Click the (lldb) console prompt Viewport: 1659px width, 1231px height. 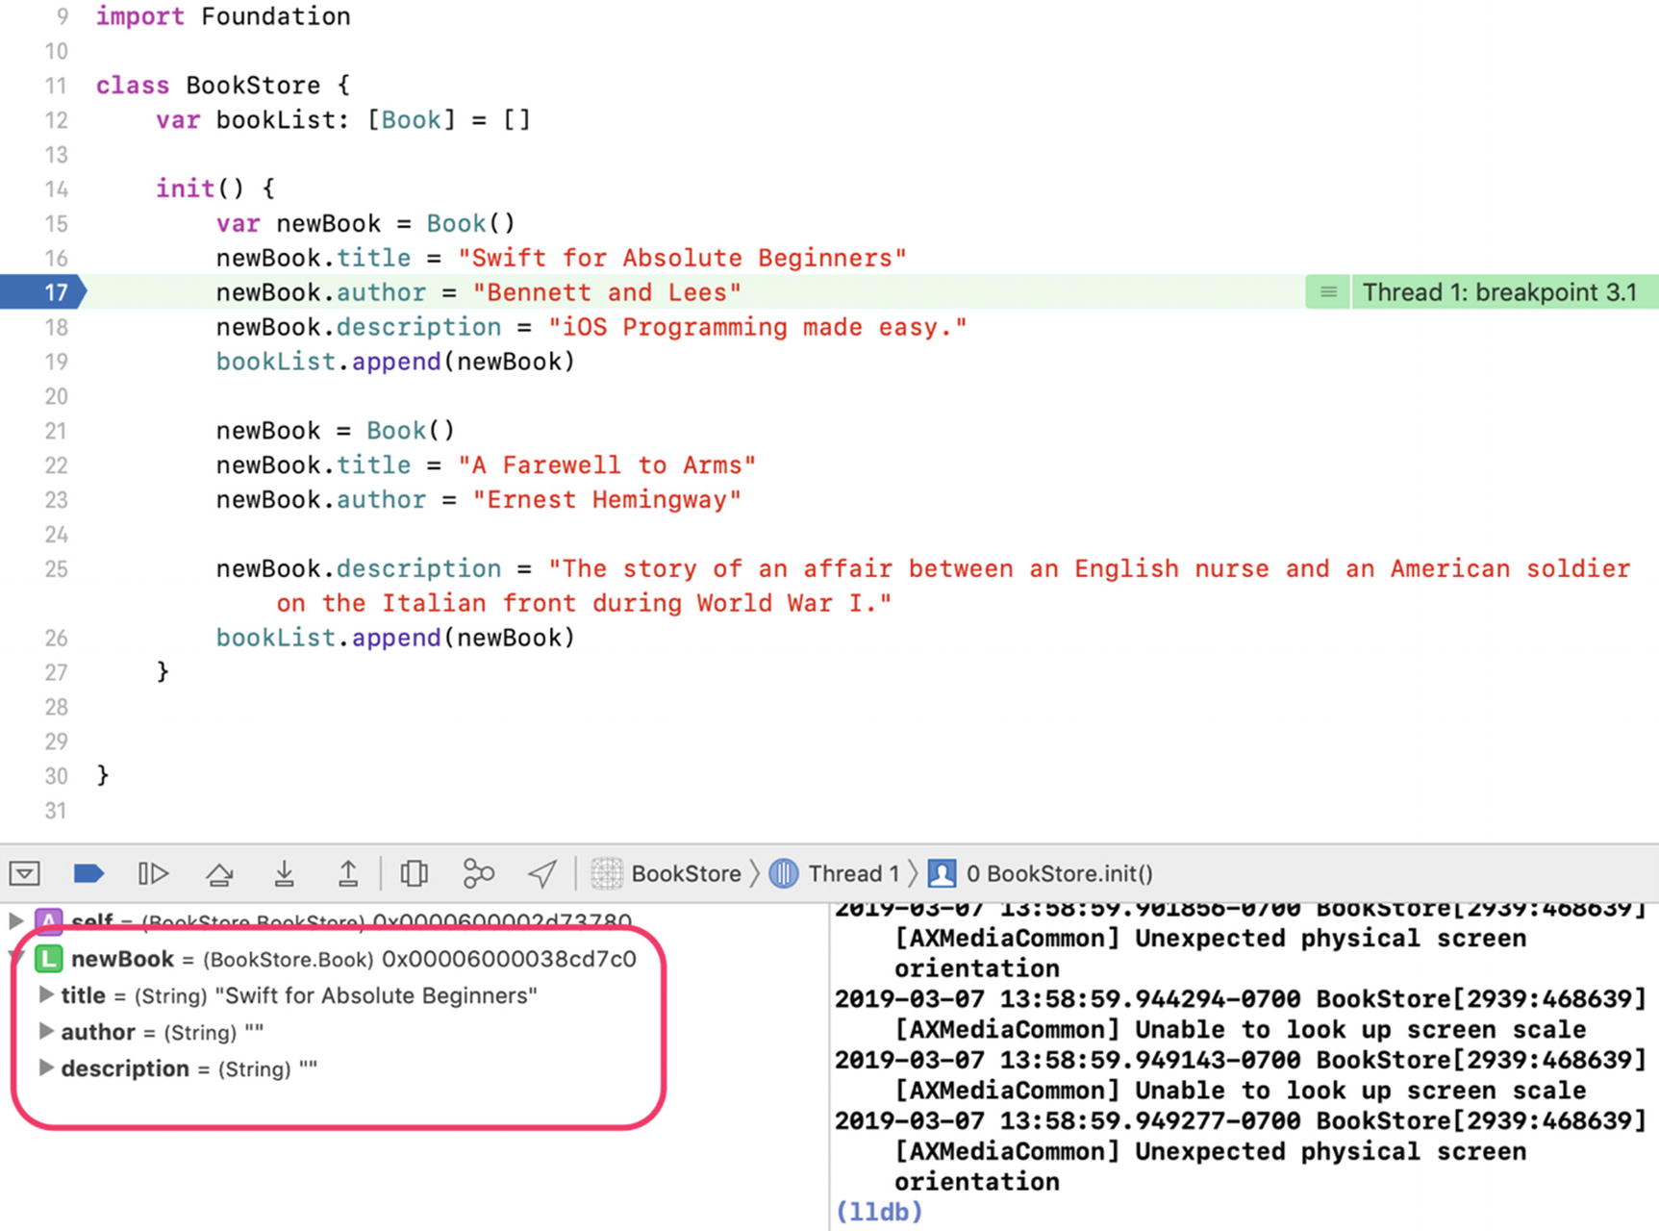click(x=879, y=1212)
